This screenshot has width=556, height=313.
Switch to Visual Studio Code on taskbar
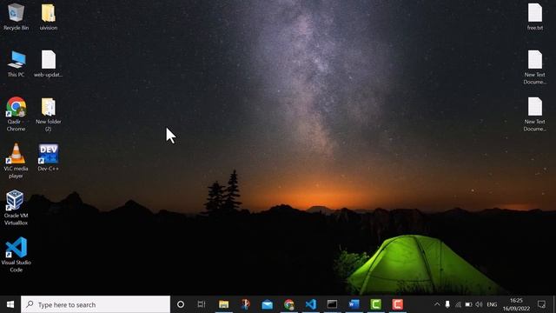(x=311, y=304)
